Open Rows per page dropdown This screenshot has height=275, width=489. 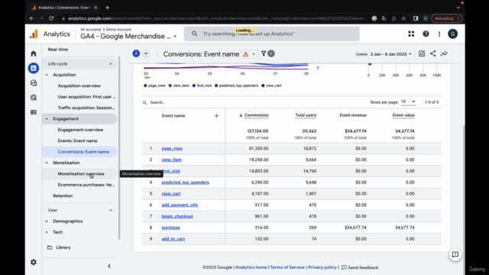pos(408,102)
